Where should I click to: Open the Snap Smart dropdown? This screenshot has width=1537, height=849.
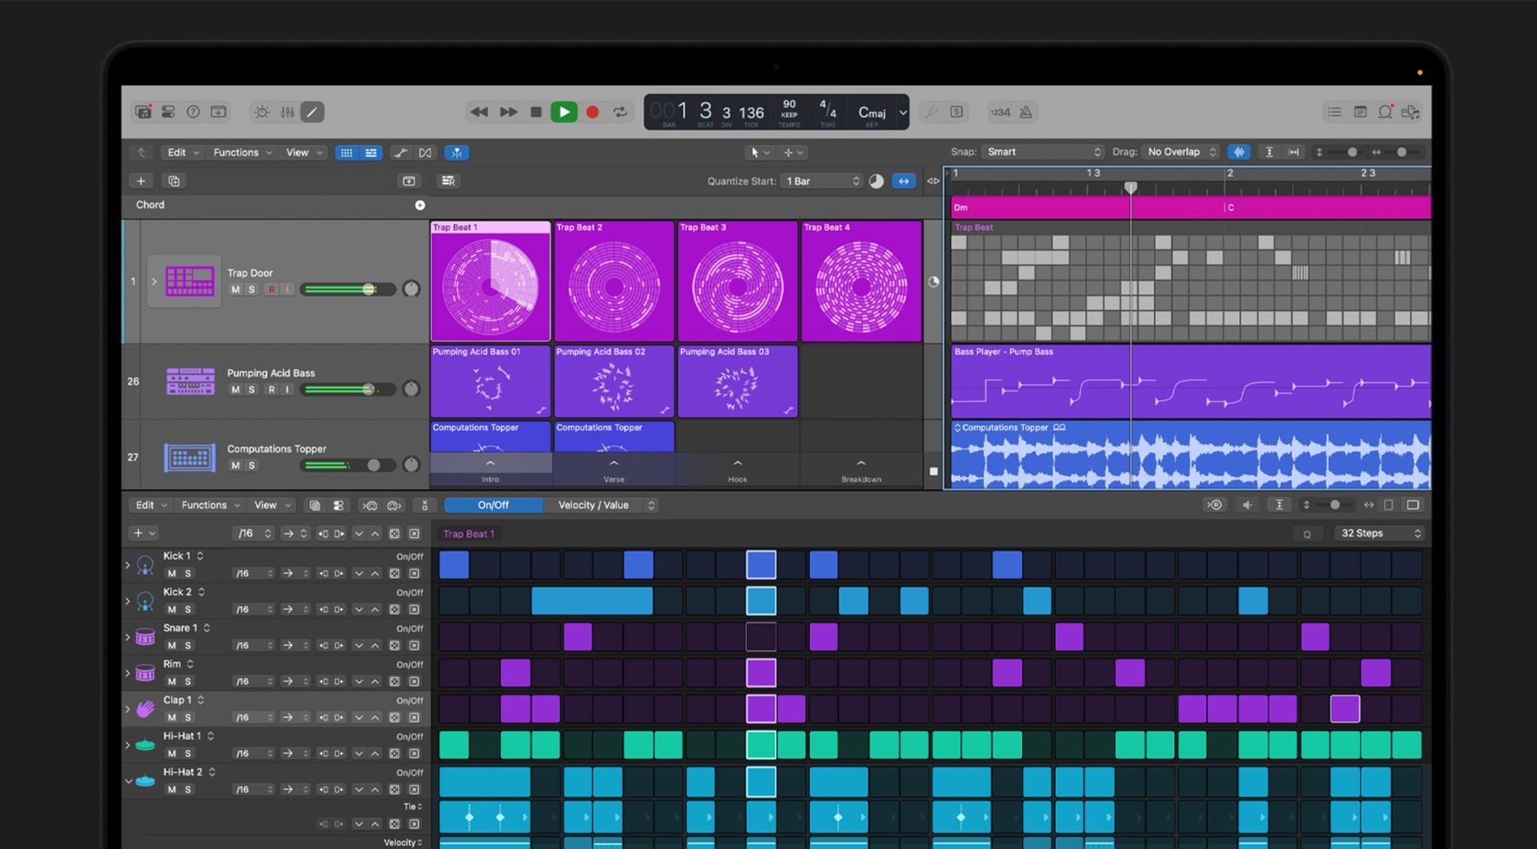pos(1043,152)
